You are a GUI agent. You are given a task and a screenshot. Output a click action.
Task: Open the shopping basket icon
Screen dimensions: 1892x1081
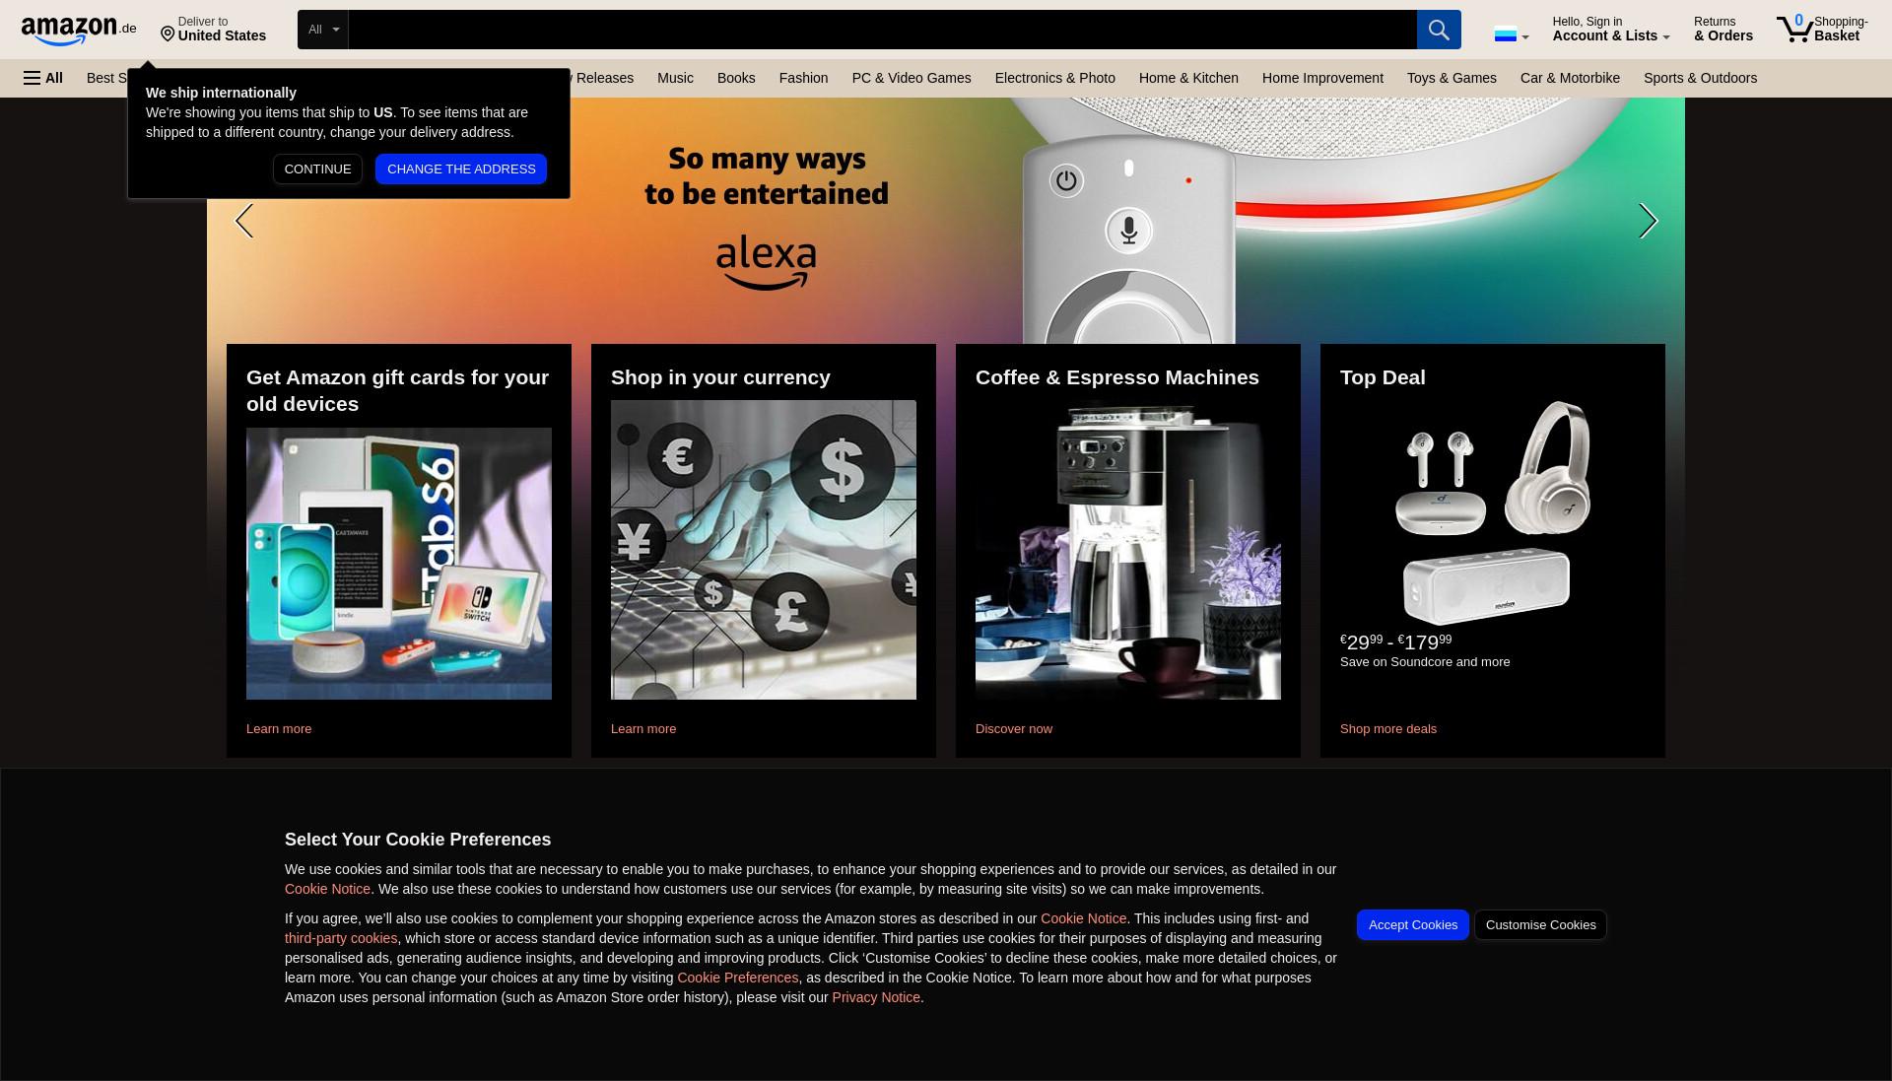pos(1822,29)
